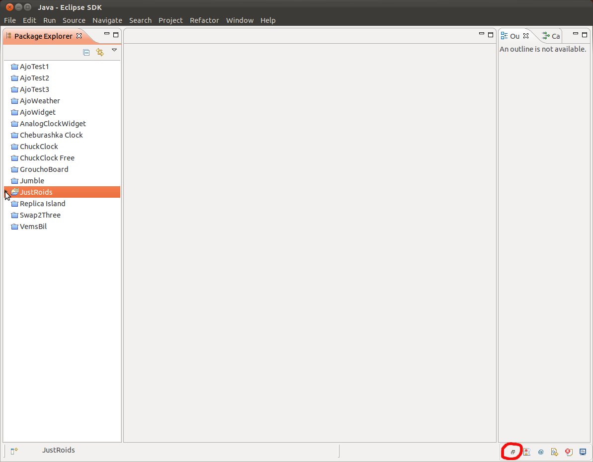The width and height of the screenshot is (593, 462).
Task: Open the Source menu
Action: (74, 20)
